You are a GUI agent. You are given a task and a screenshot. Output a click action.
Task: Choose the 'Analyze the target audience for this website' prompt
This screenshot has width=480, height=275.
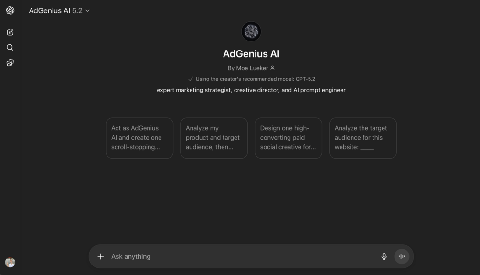coord(363,138)
